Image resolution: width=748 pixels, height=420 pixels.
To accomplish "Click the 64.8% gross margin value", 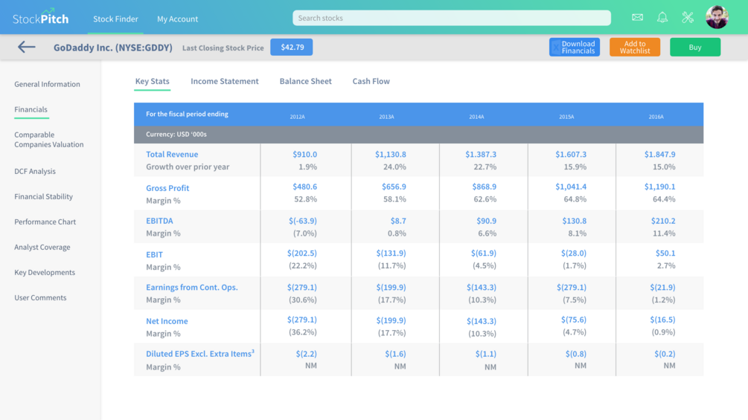I will pyautogui.click(x=575, y=199).
